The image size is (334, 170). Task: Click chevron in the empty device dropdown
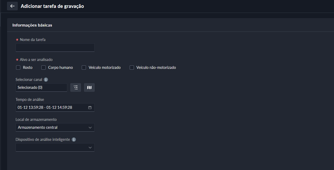tap(90, 147)
